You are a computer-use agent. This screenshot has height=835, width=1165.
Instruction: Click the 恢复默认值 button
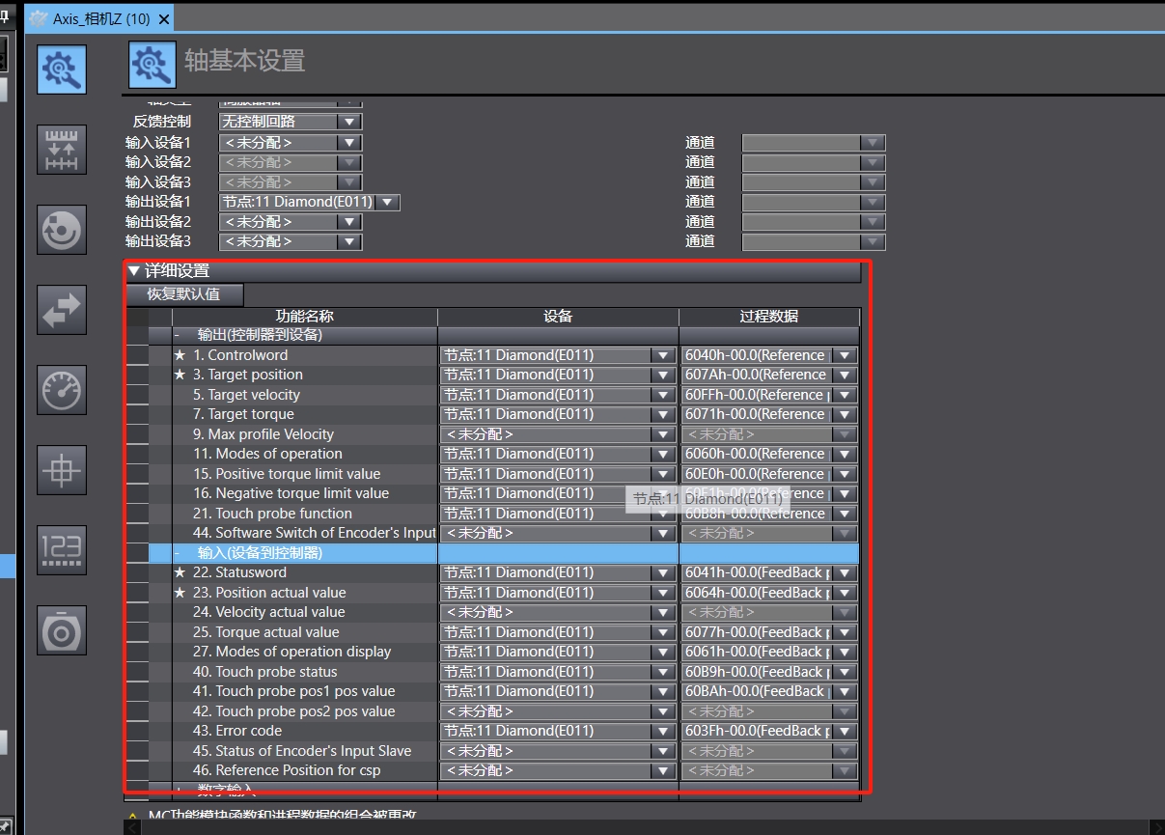[183, 294]
